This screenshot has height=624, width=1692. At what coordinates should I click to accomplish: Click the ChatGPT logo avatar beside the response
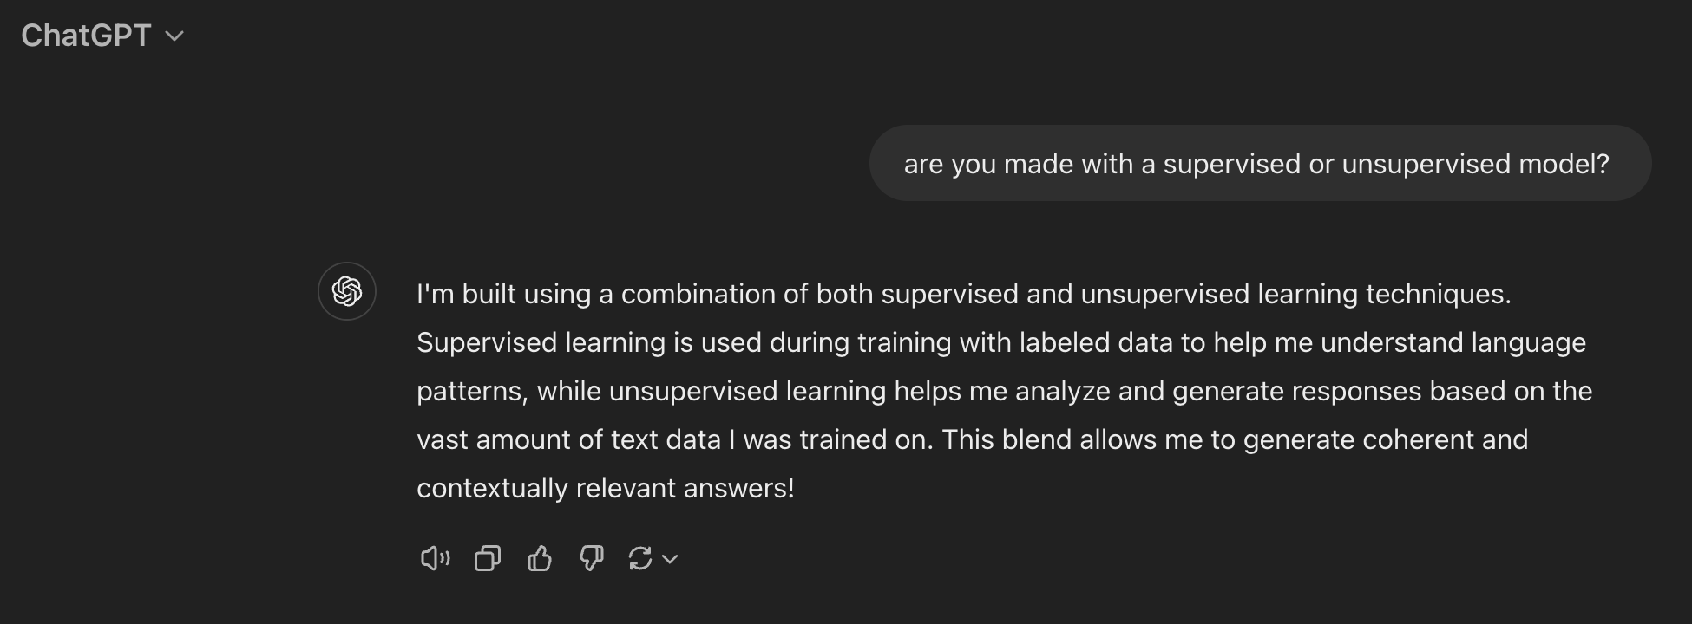coord(347,291)
